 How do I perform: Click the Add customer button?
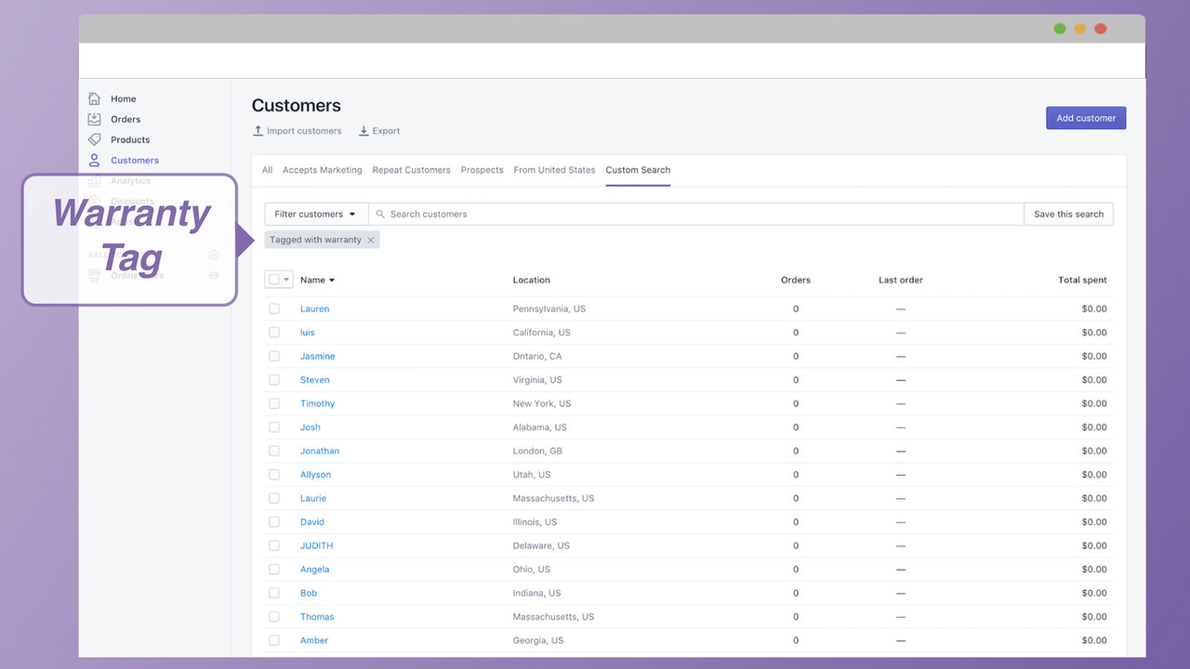1086,118
